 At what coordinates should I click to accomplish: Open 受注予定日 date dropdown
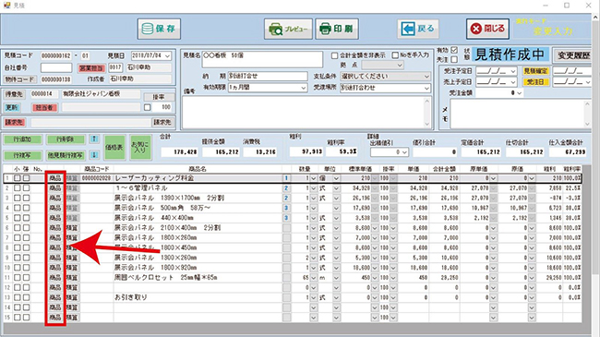click(513, 71)
